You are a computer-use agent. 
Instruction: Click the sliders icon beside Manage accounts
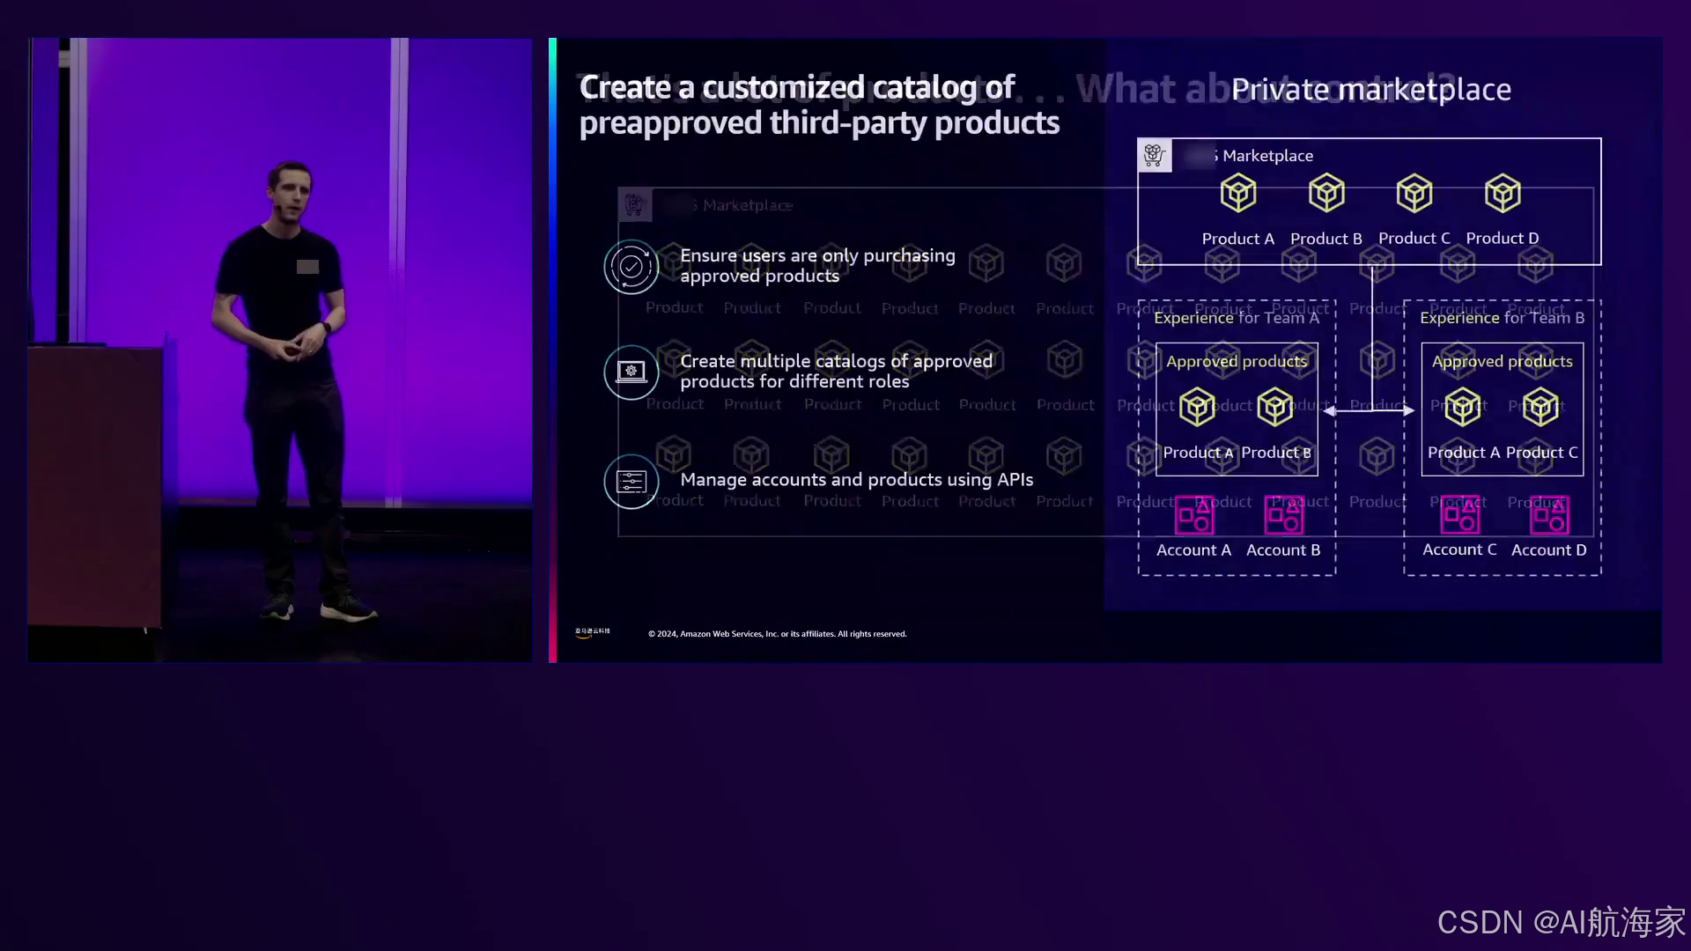click(x=631, y=482)
